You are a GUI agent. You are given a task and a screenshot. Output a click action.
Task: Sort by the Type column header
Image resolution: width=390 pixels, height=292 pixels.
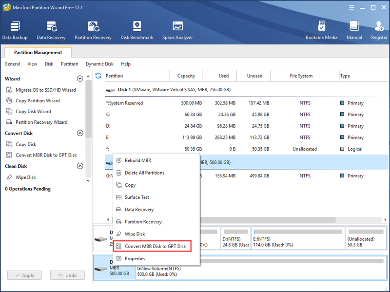[x=364, y=76]
